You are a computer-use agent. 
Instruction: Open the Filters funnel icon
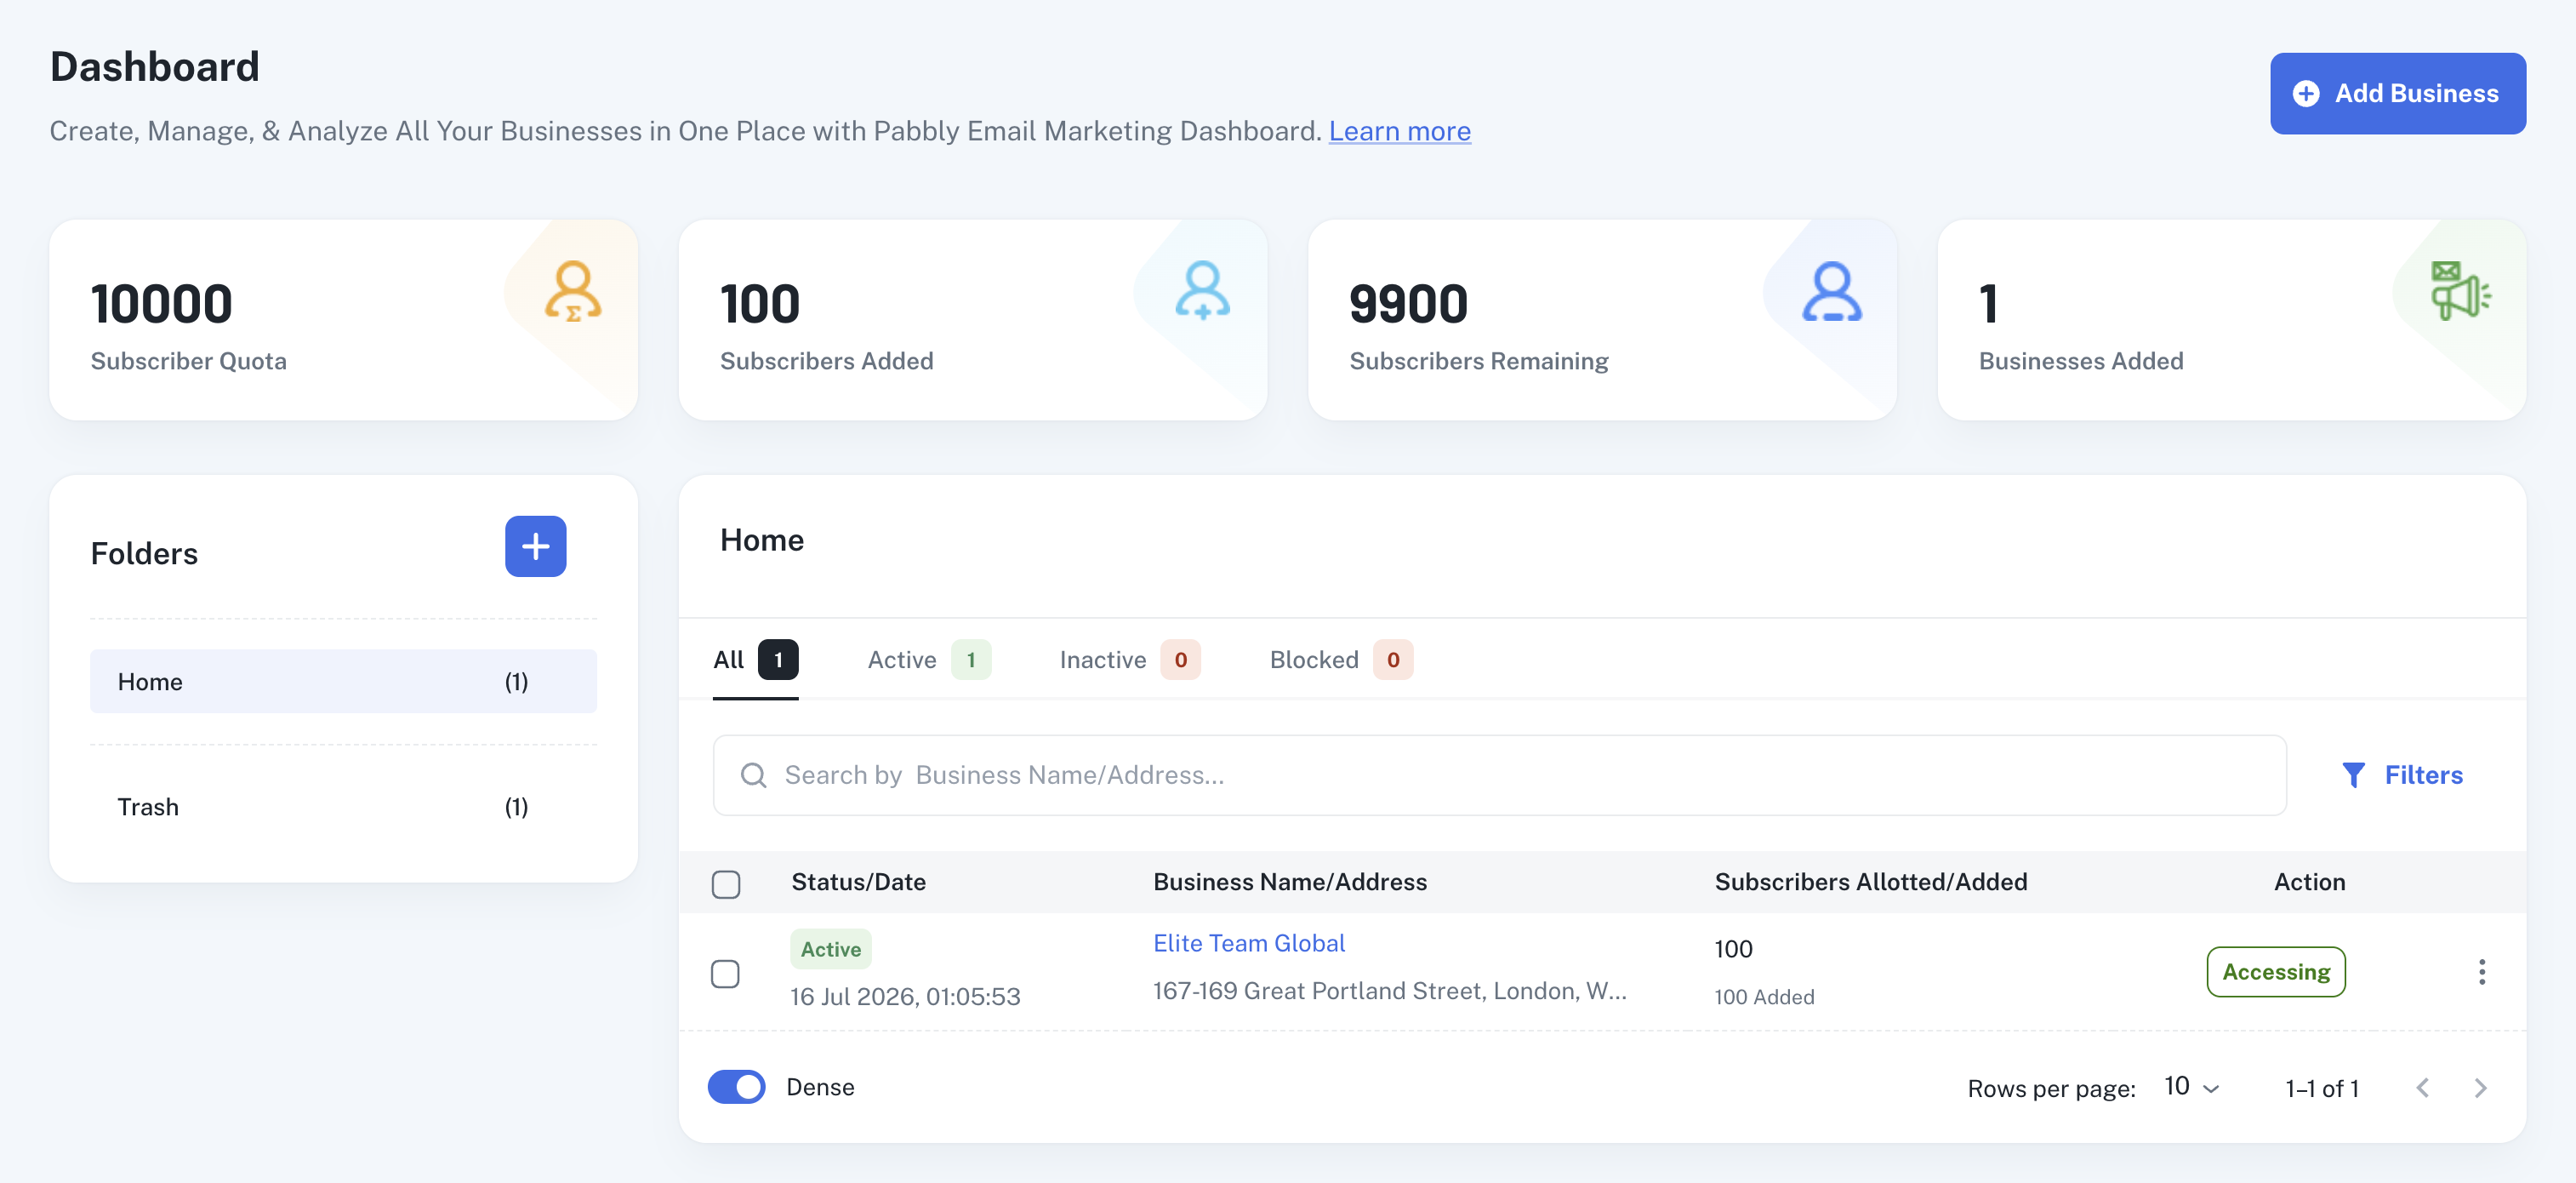[2353, 775]
